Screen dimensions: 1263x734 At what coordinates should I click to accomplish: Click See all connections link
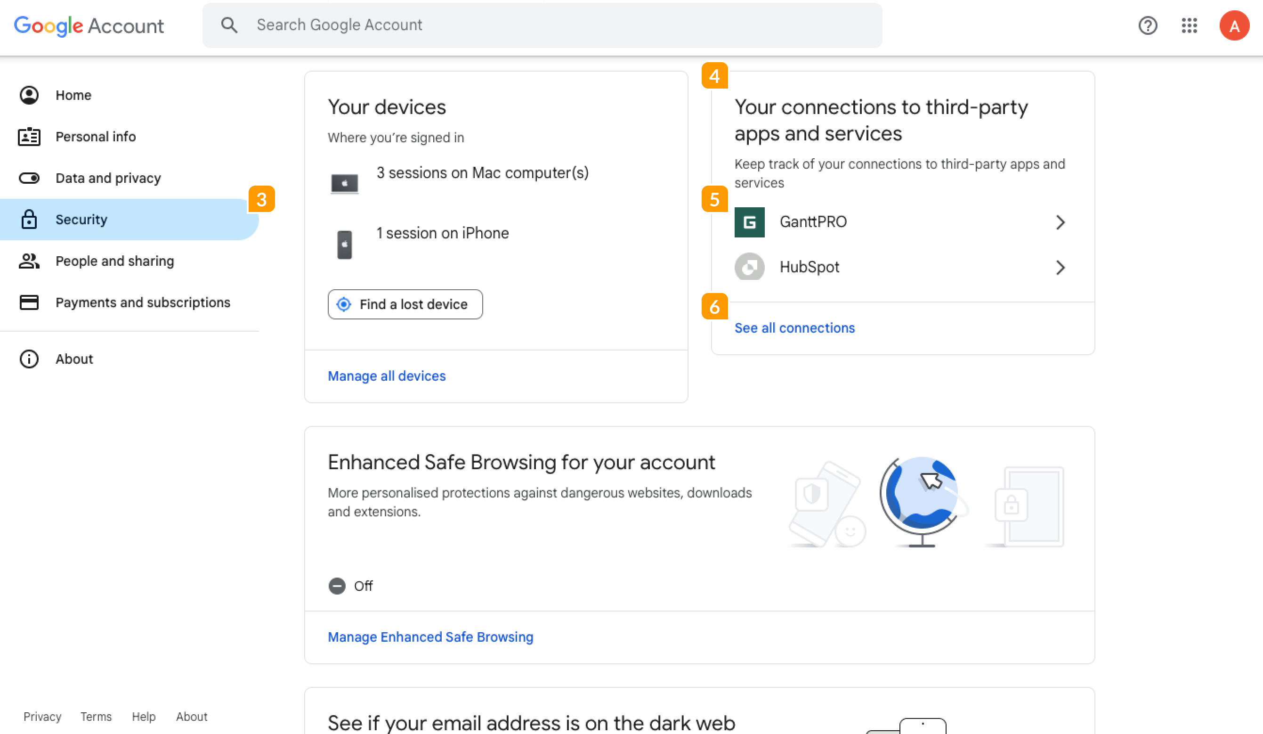(794, 327)
